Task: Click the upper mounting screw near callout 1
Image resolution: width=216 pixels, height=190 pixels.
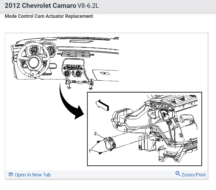Action: 98,142
